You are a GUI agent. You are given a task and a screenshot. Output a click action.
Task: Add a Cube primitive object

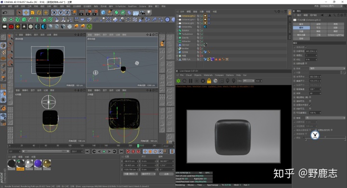(x=103, y=13)
